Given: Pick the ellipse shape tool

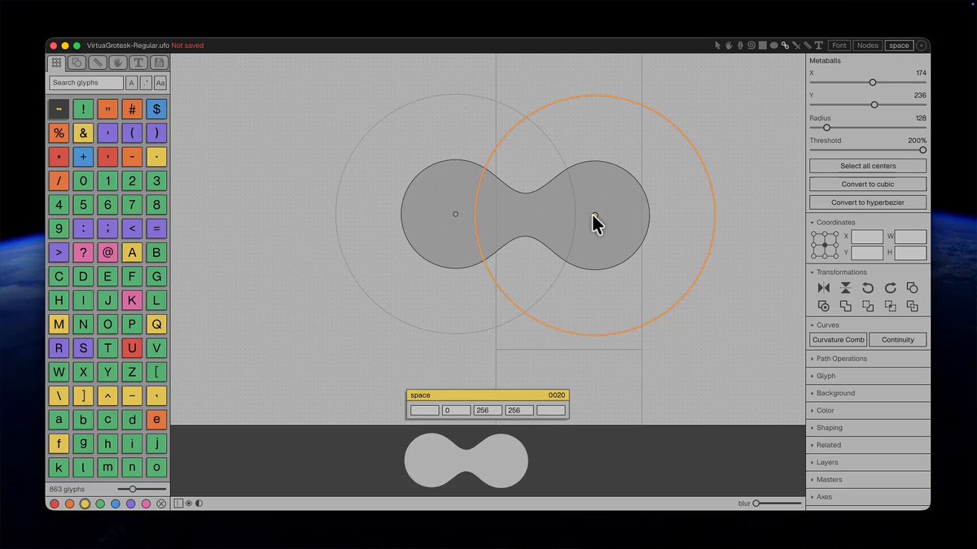Looking at the screenshot, I should click(x=773, y=46).
